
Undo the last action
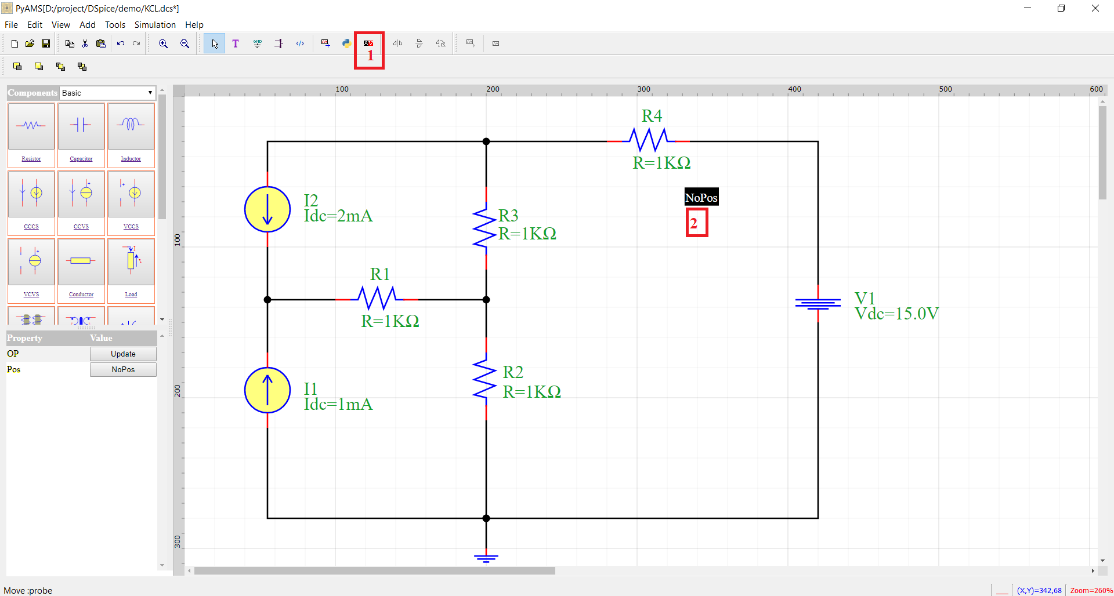(x=121, y=43)
